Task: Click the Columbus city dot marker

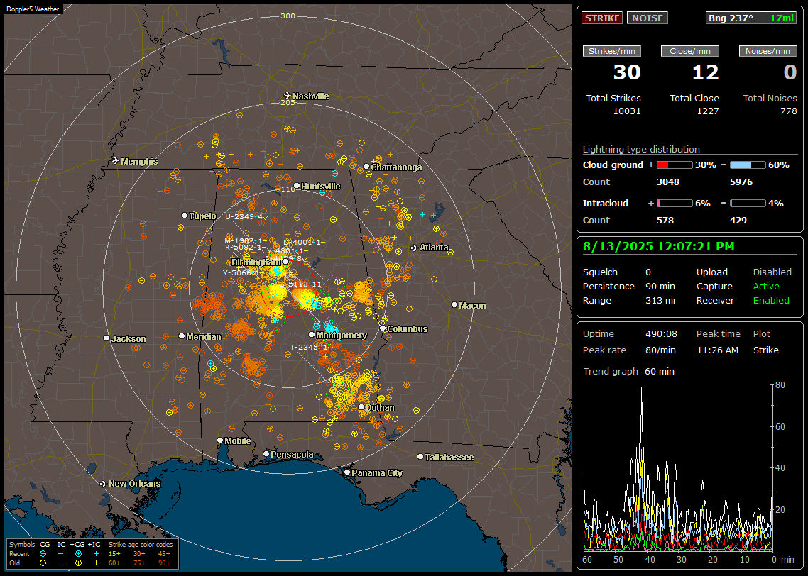Action: [x=383, y=328]
